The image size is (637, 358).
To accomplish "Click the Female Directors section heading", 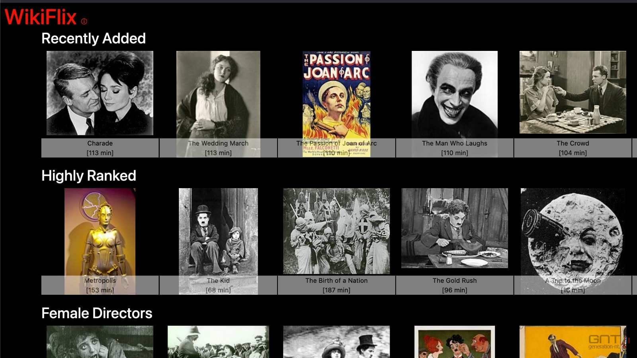I will click(97, 313).
